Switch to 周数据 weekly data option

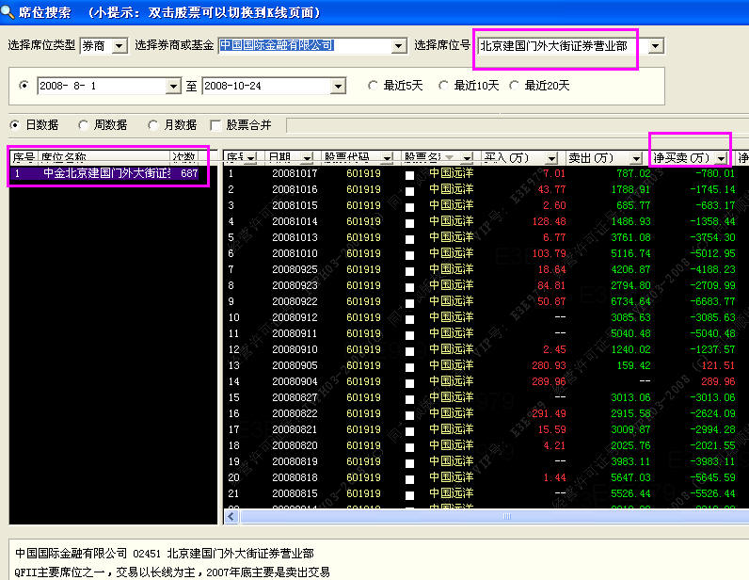[x=85, y=124]
